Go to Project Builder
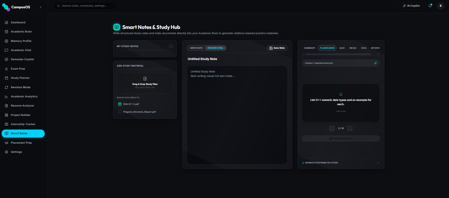 pyautogui.click(x=23, y=115)
